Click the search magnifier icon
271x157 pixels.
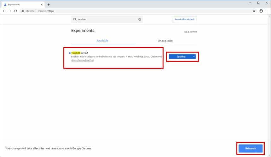click(x=75, y=19)
